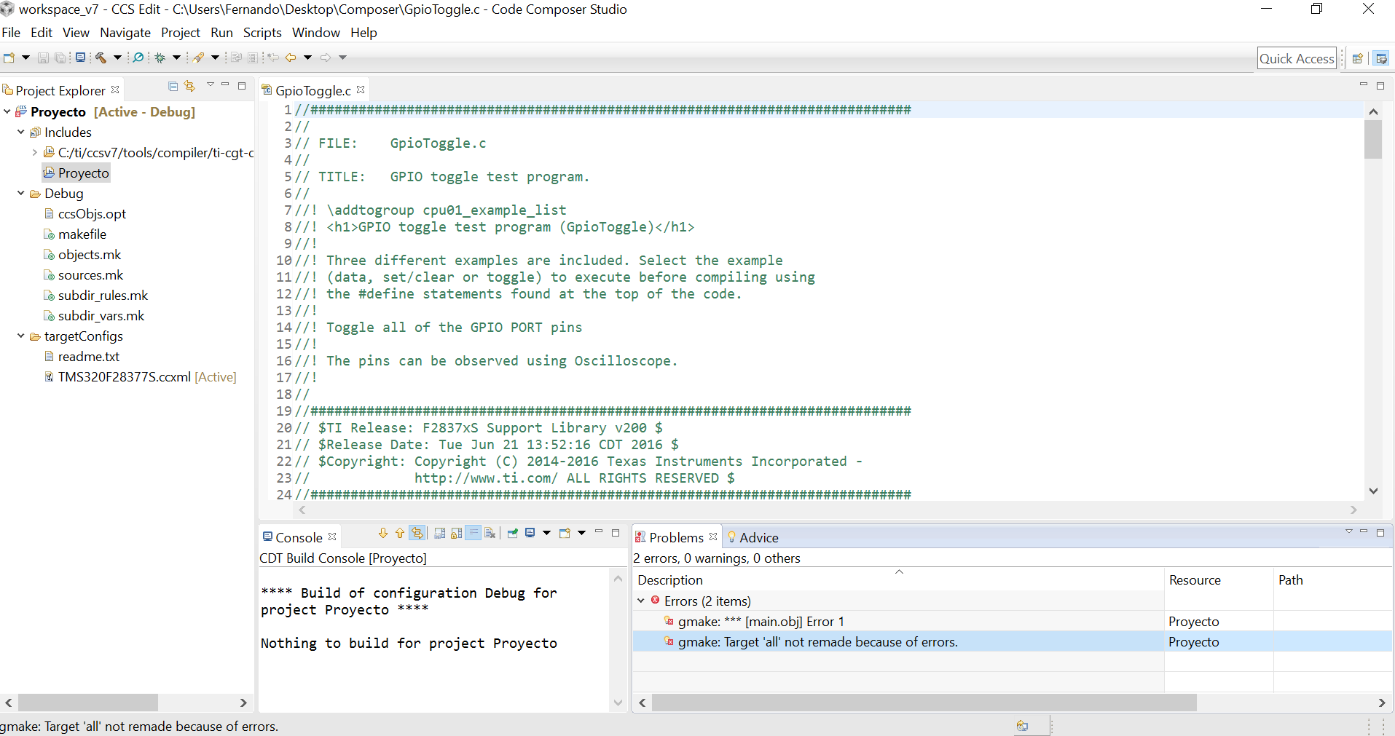1395x736 pixels.
Task: Sort problems by Resource column header
Action: click(1218, 579)
